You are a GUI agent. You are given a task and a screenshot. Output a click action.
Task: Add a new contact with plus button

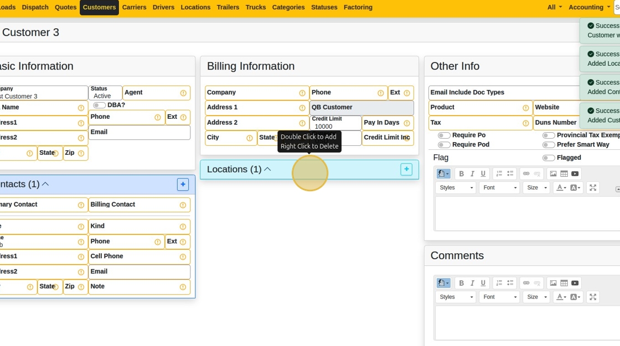[183, 184]
